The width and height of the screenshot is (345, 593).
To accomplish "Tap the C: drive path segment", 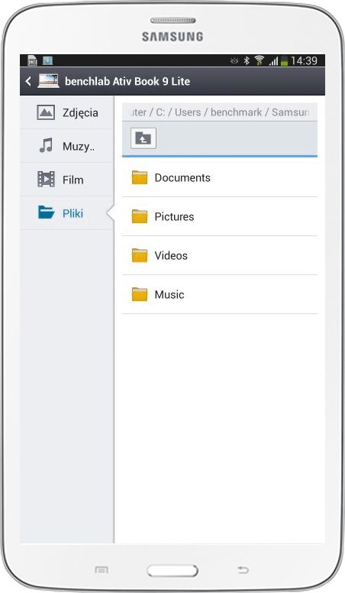I will point(160,112).
